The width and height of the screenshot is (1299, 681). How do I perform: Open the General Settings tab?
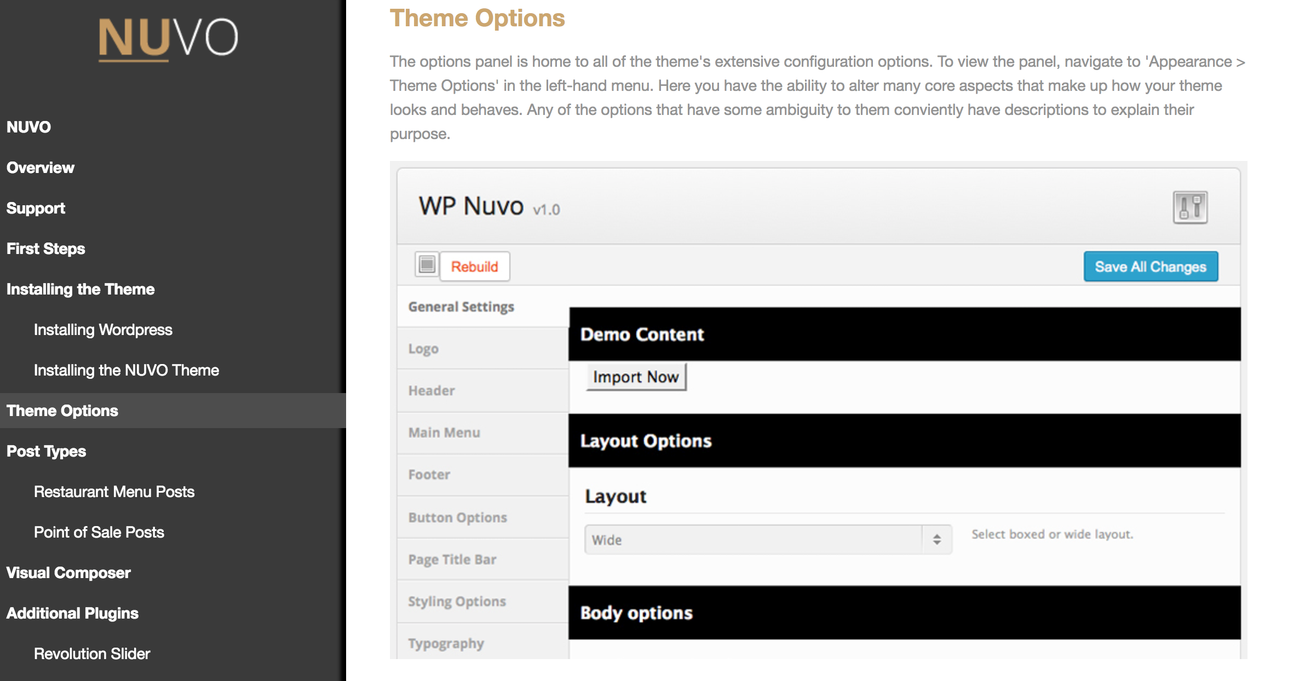point(461,307)
